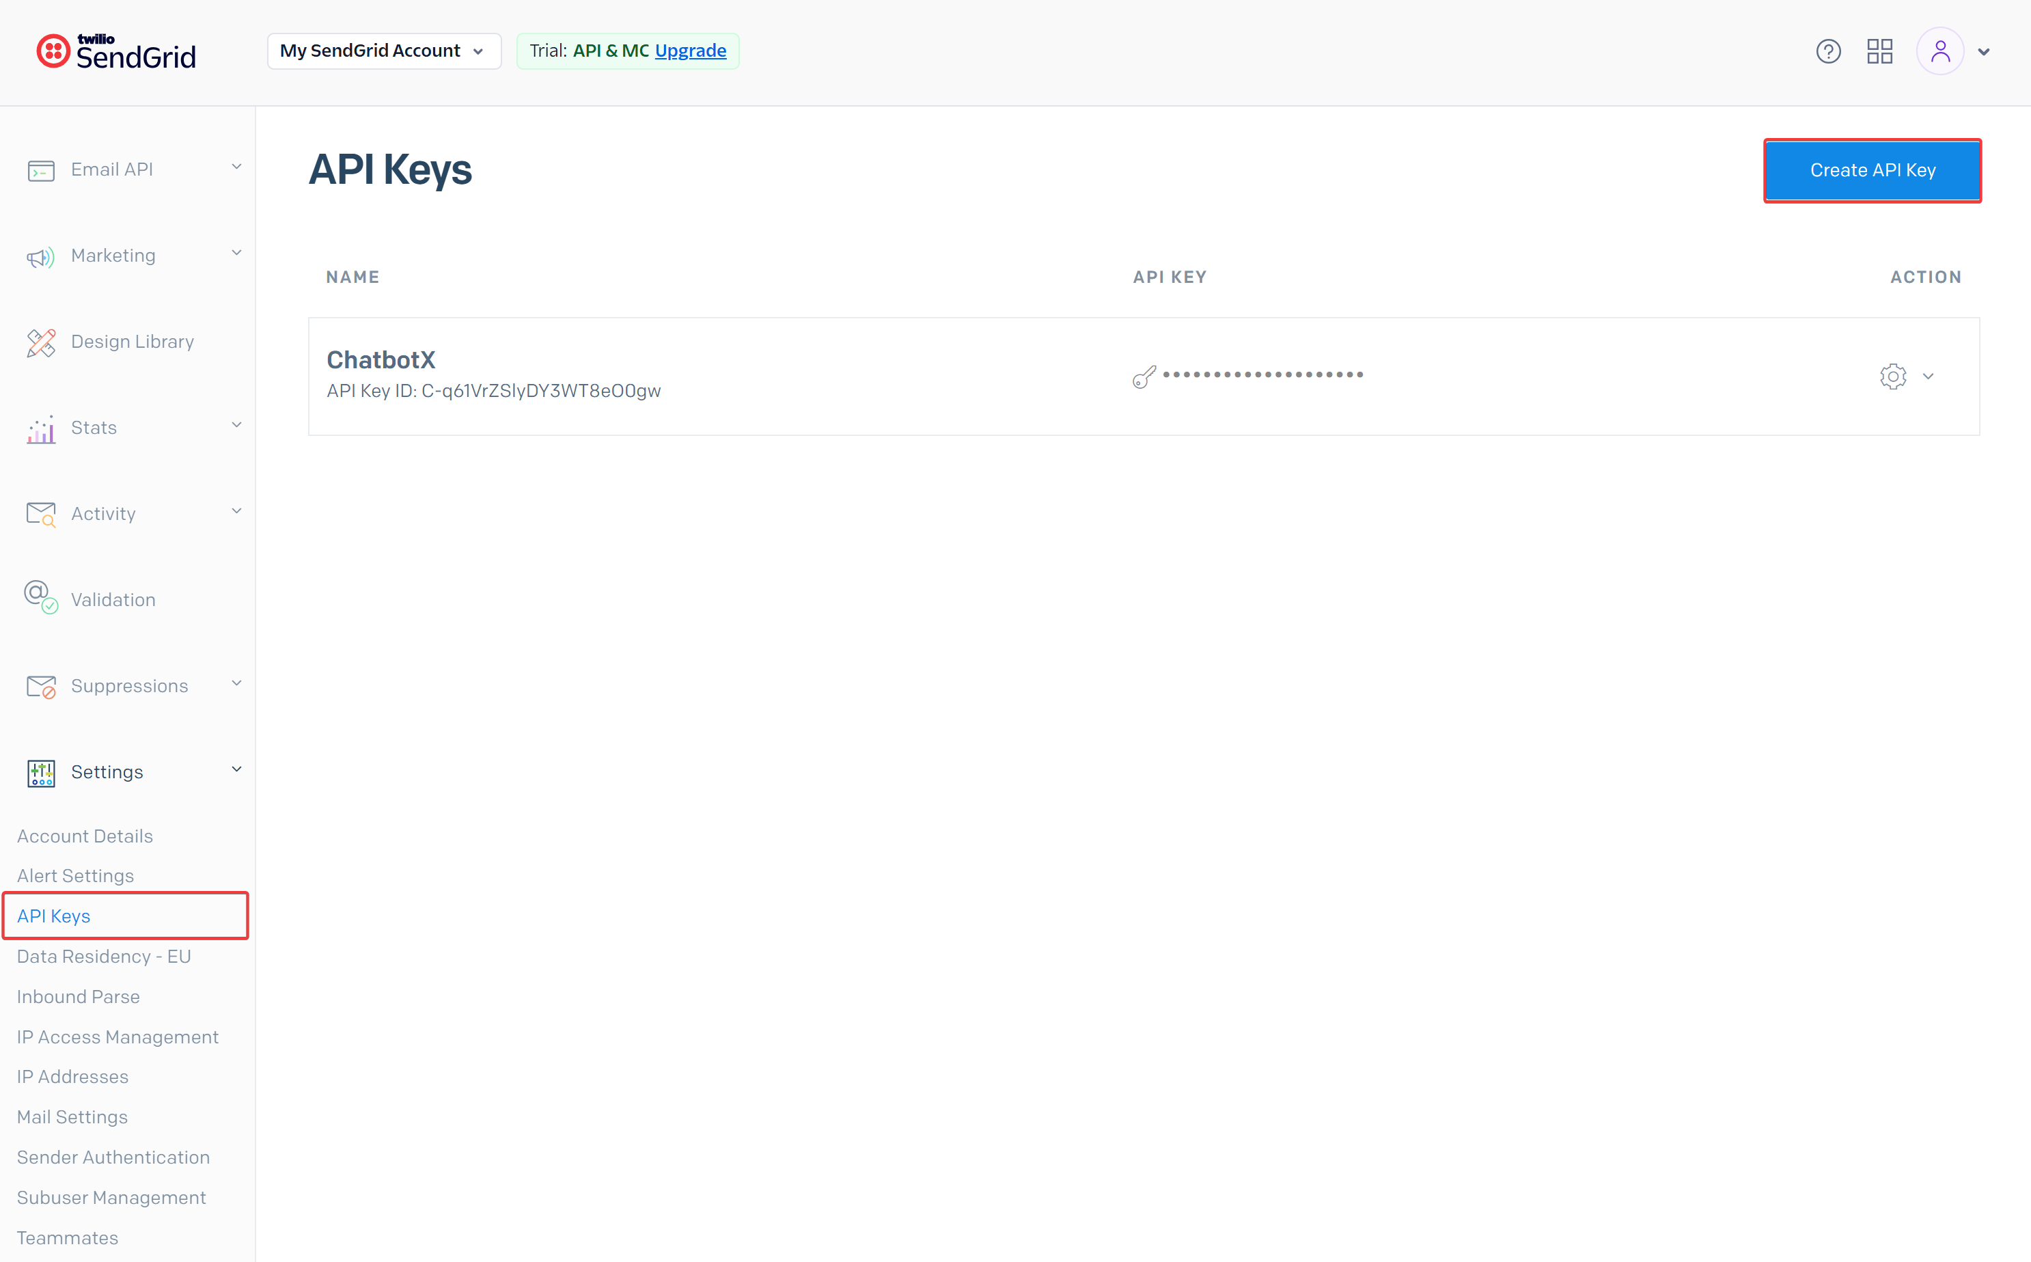Viewport: 2031px width, 1262px height.
Task: Open IP Addresses
Action: (72, 1077)
